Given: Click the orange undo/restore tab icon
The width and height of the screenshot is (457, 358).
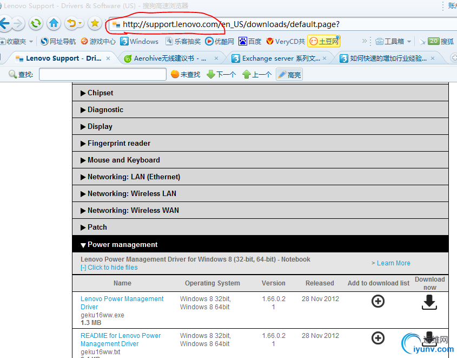Looking at the screenshot, I should pos(71,23).
